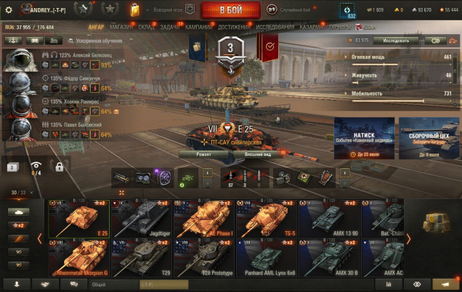Expand the Огневая мощь parameter section
The height and width of the screenshot is (292, 462).
pyautogui.click(x=368, y=57)
